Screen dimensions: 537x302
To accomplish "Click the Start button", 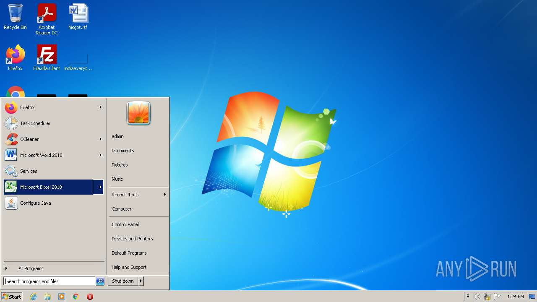I will click(12, 297).
